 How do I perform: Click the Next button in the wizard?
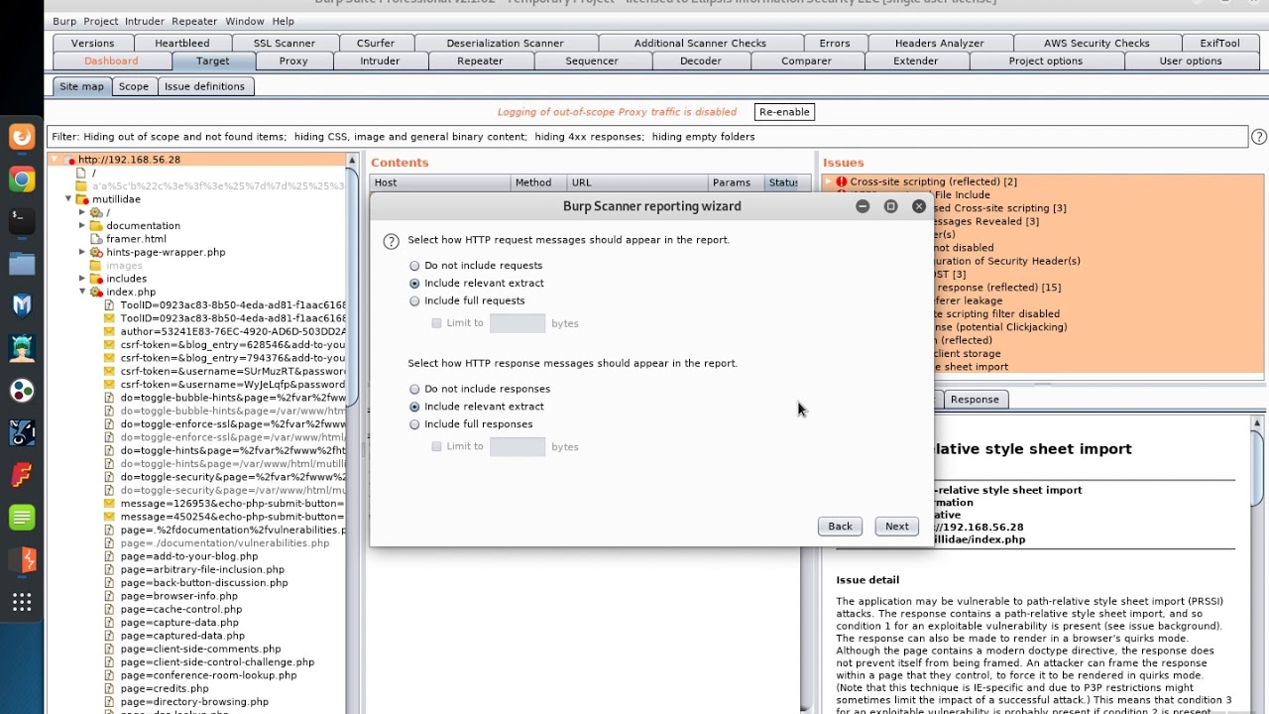(896, 527)
